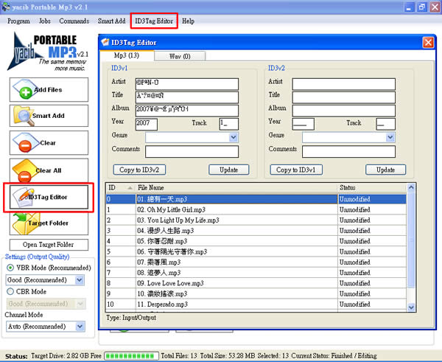The image size is (442, 362).
Task: Click the yacib Portable MP3 logo
Action: pyautogui.click(x=47, y=52)
